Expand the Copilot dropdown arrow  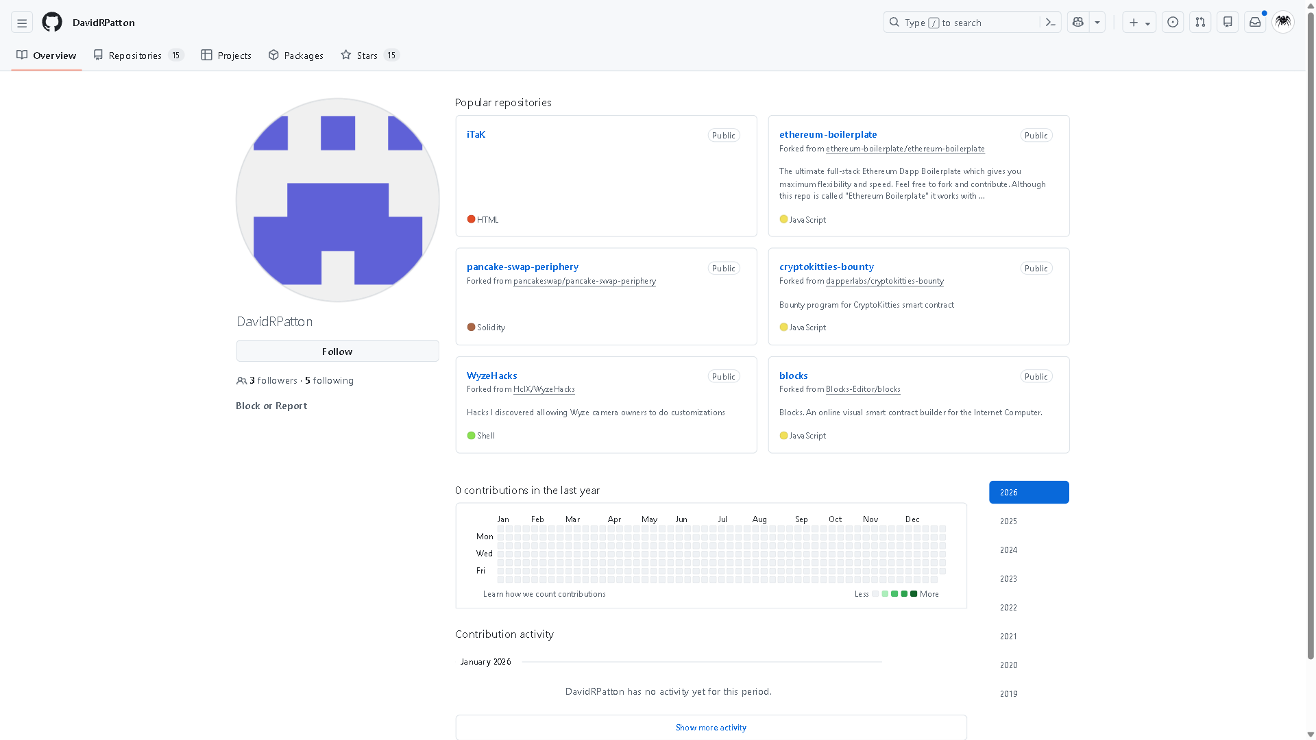[1097, 23]
